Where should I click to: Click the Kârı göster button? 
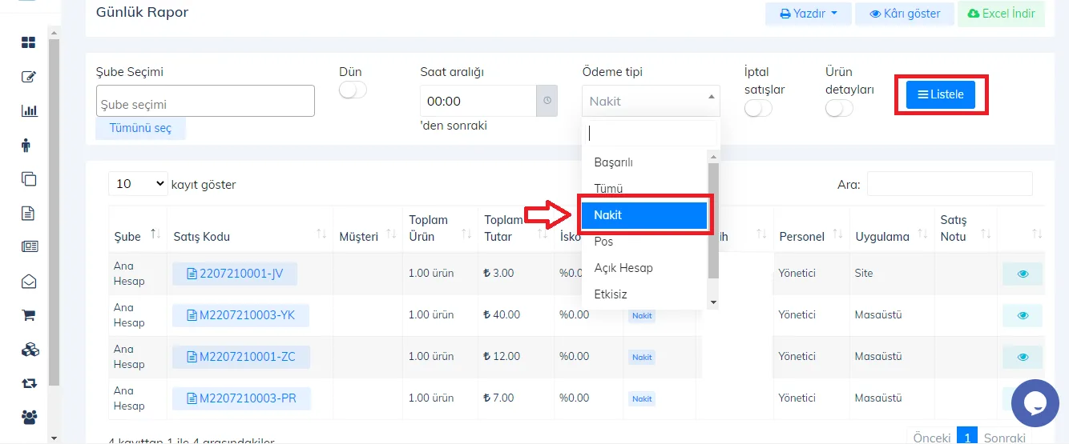905,14
